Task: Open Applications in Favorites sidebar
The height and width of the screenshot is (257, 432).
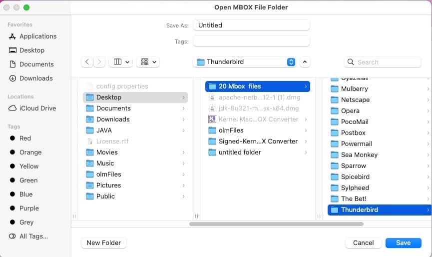Action: coord(32,36)
